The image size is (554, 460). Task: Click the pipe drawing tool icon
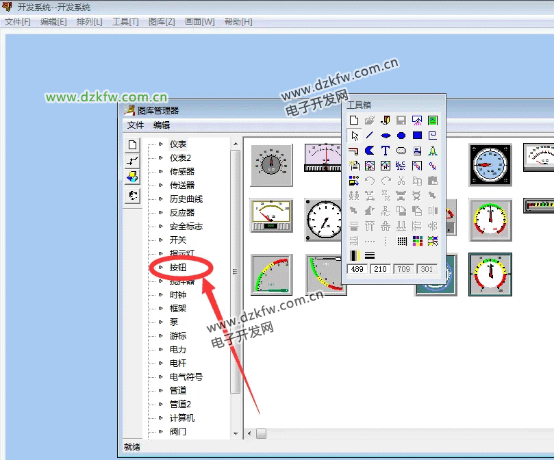point(354,151)
